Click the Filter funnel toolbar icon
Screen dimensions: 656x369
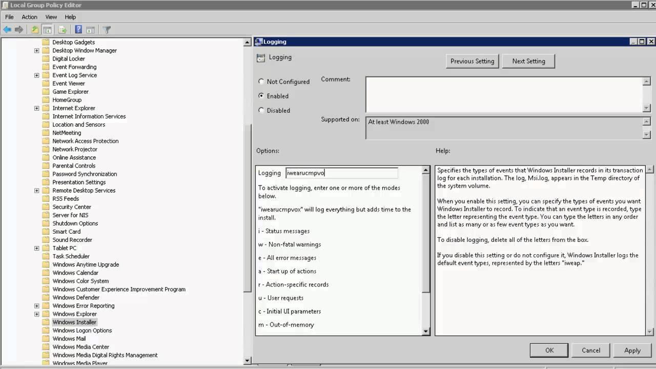coord(107,30)
